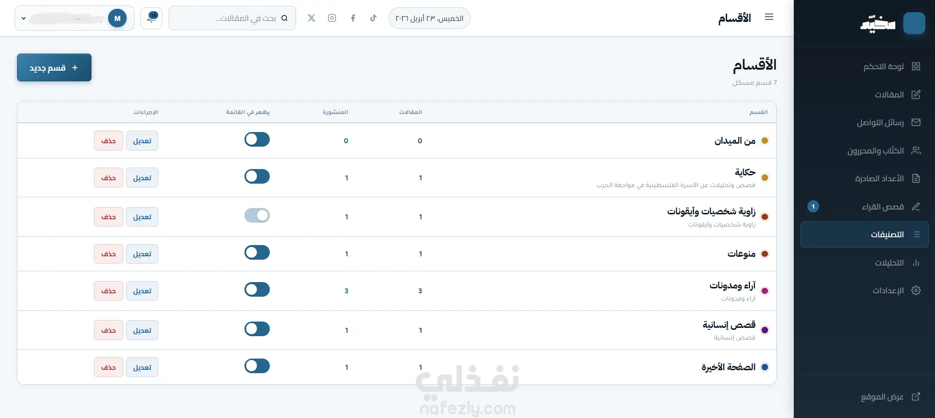Image resolution: width=935 pixels, height=418 pixels.
Task: Toggle menu visibility for الصفحة الأخيرة
Action: point(257,366)
